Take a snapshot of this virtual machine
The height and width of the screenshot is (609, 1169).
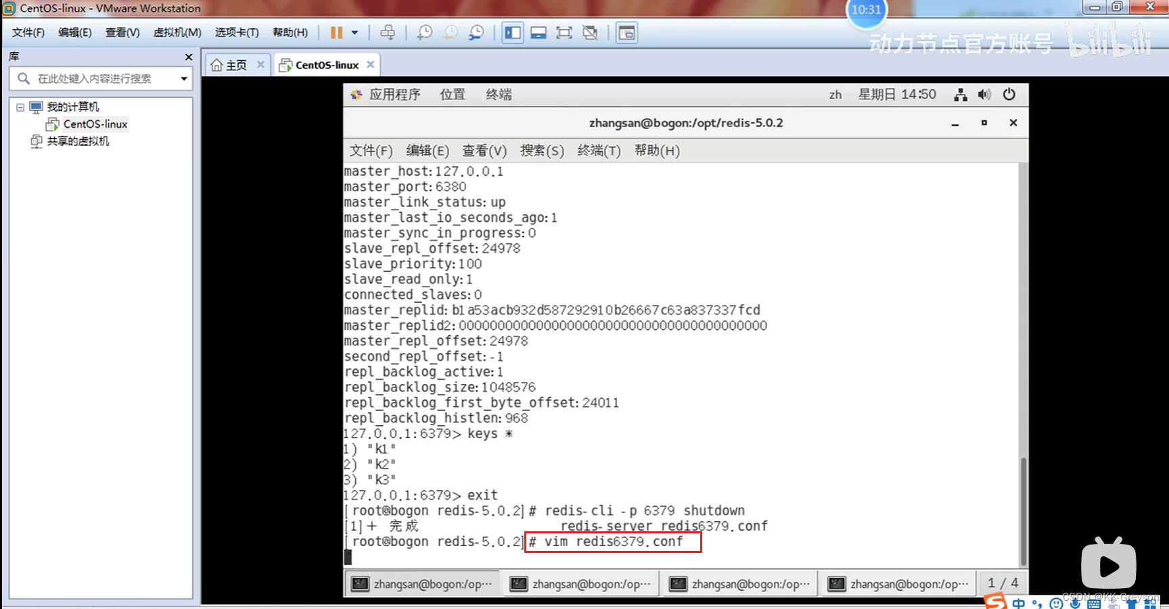425,32
